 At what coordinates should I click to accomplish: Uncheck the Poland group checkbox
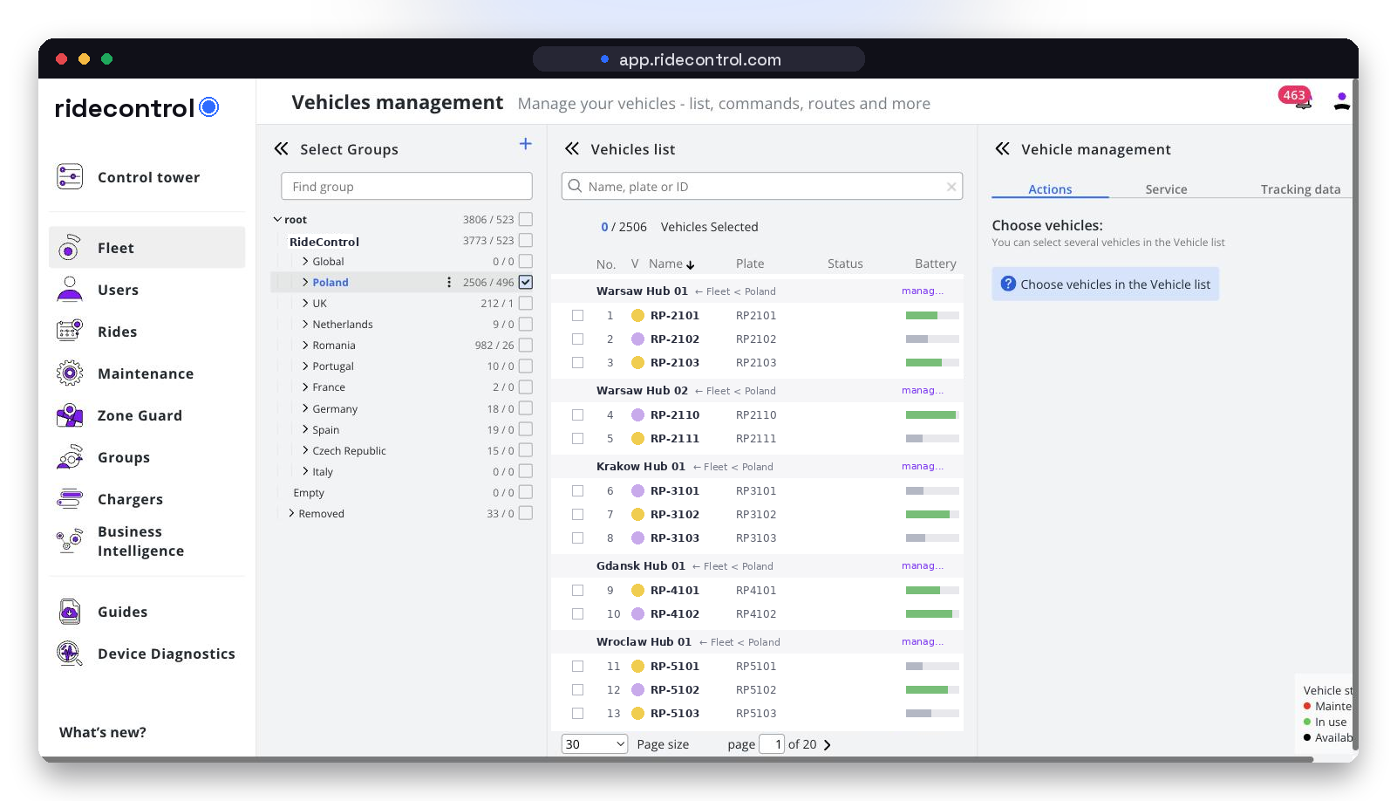525,282
